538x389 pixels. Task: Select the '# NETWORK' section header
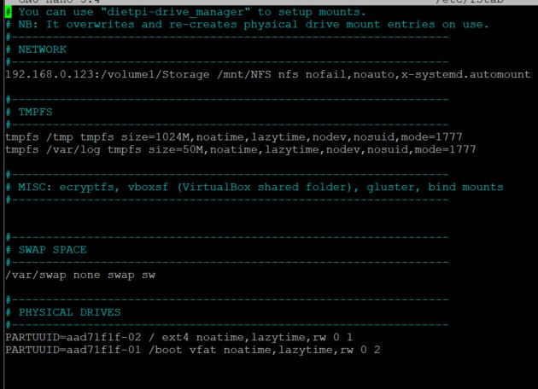(x=36, y=49)
